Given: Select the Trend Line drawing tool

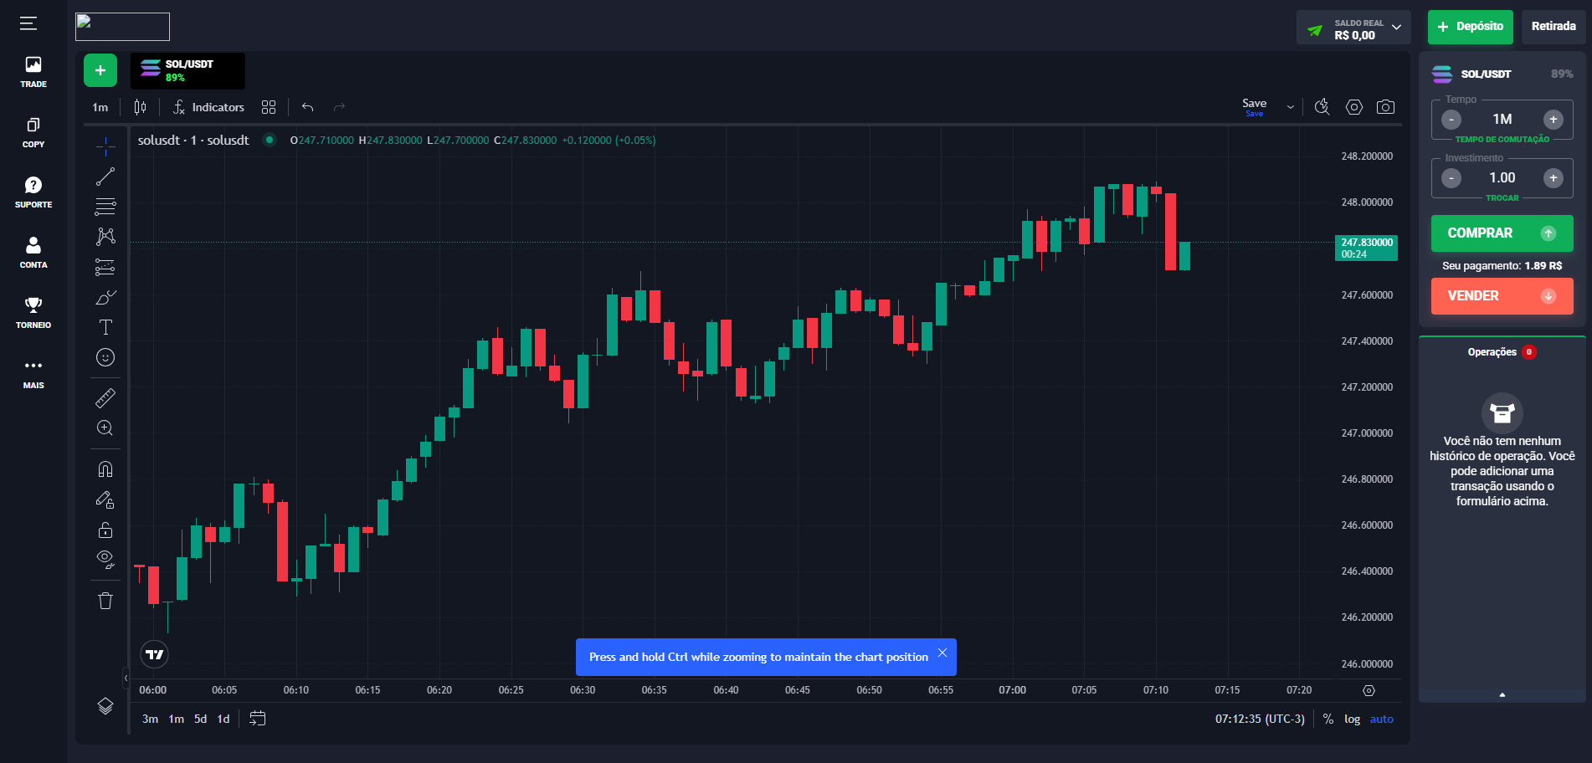Looking at the screenshot, I should (x=105, y=175).
